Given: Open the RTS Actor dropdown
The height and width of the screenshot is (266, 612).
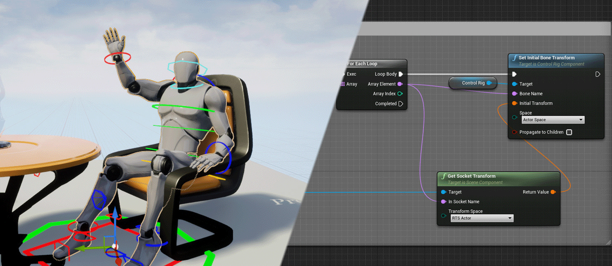Looking at the screenshot, I should pyautogui.click(x=482, y=218).
